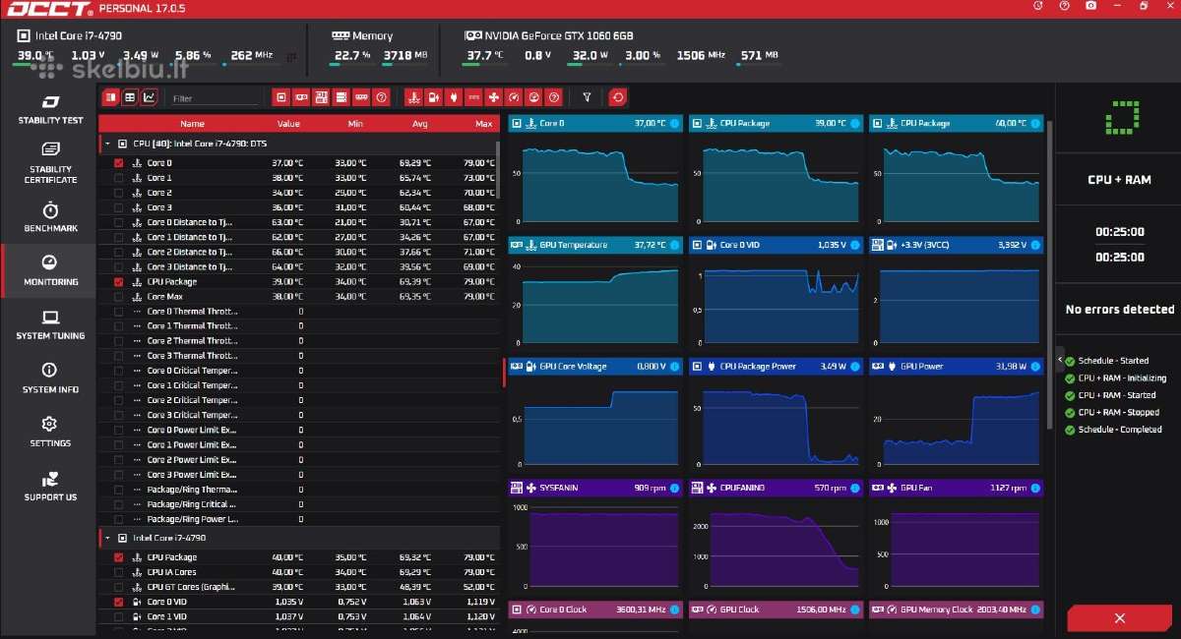Open the Stability Certificate section

[50, 162]
